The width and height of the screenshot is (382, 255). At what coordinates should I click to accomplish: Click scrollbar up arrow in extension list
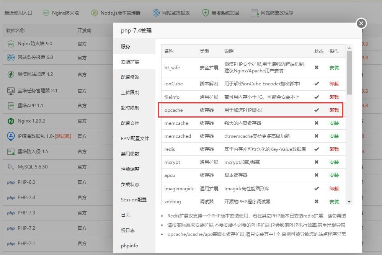pyautogui.click(x=349, y=48)
